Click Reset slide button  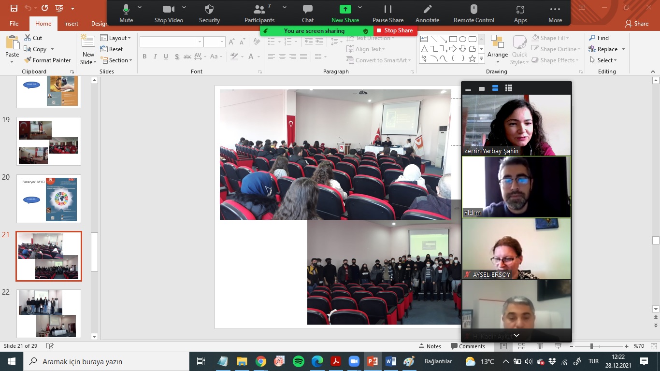112,49
